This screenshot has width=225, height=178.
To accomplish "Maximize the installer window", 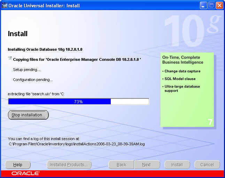I will pyautogui.click(x=211, y=5).
